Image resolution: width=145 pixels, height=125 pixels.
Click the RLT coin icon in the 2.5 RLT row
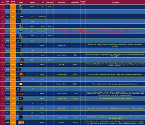click(18, 70)
